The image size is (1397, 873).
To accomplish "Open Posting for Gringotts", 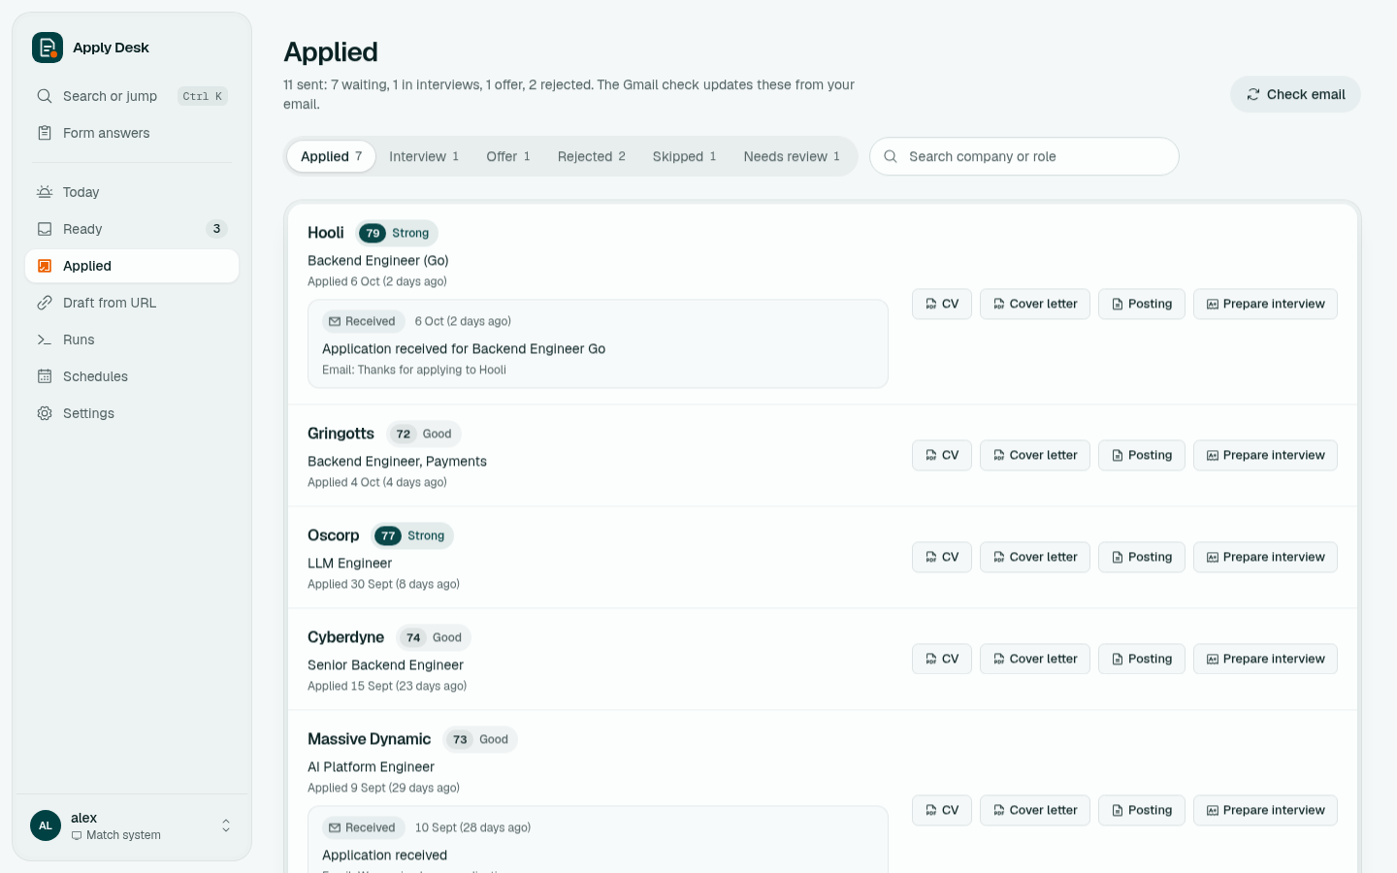I will point(1142,455).
